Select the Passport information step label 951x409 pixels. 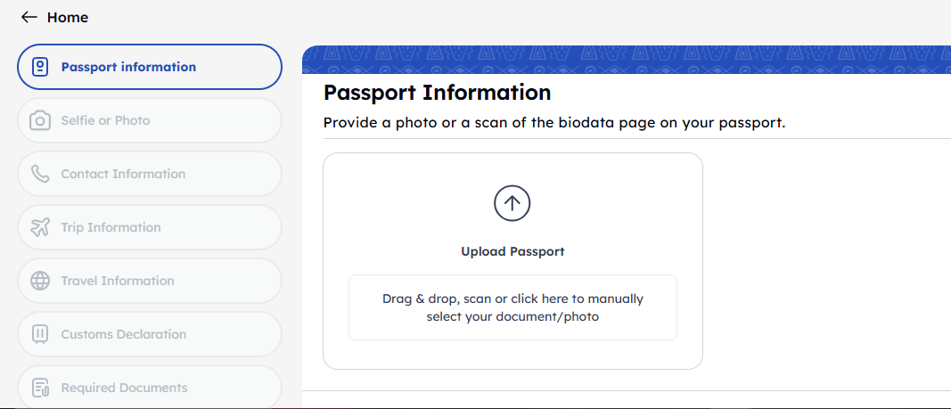click(x=128, y=67)
